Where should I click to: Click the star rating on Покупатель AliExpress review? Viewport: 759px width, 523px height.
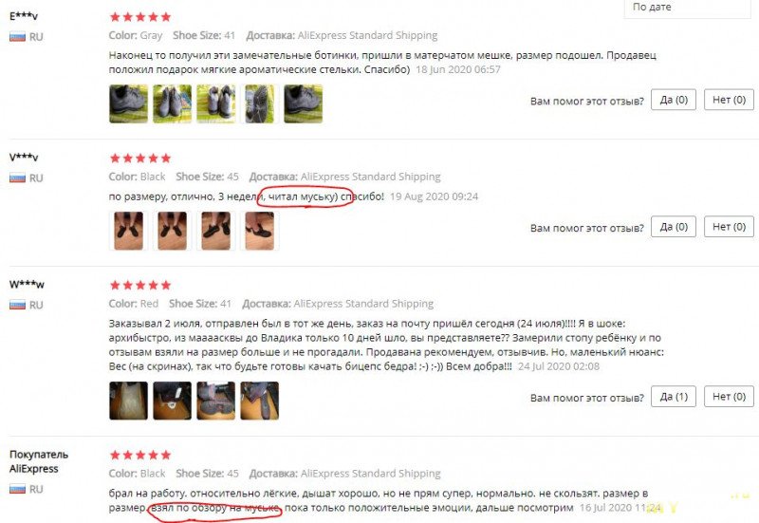click(140, 455)
